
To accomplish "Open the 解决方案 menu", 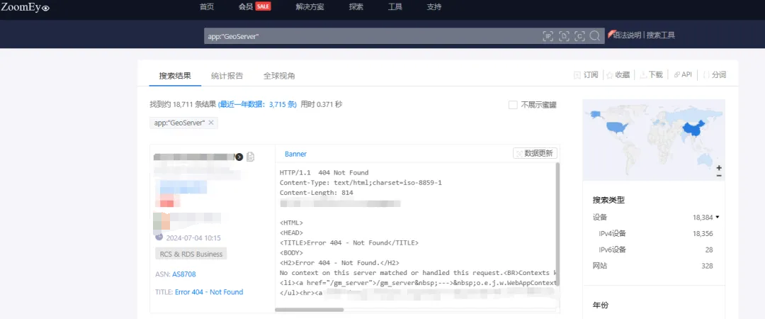I will point(310,7).
